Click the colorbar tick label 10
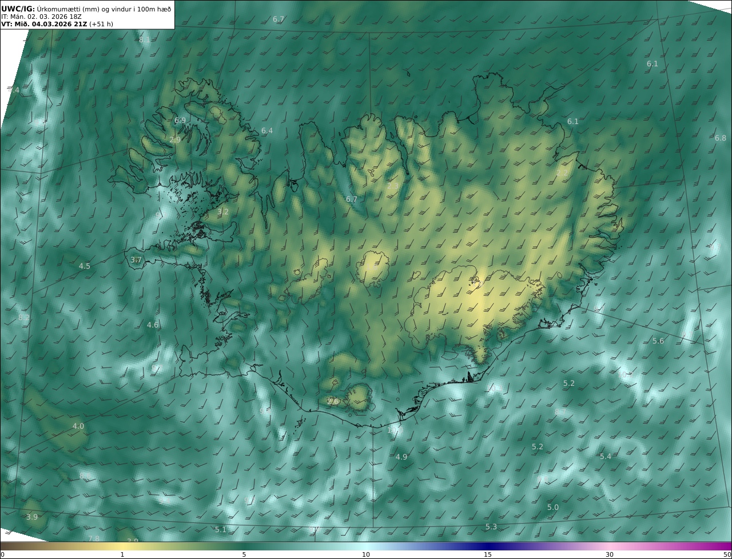 point(366,554)
